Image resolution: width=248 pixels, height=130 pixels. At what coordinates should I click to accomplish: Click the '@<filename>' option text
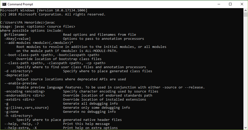point(15,34)
